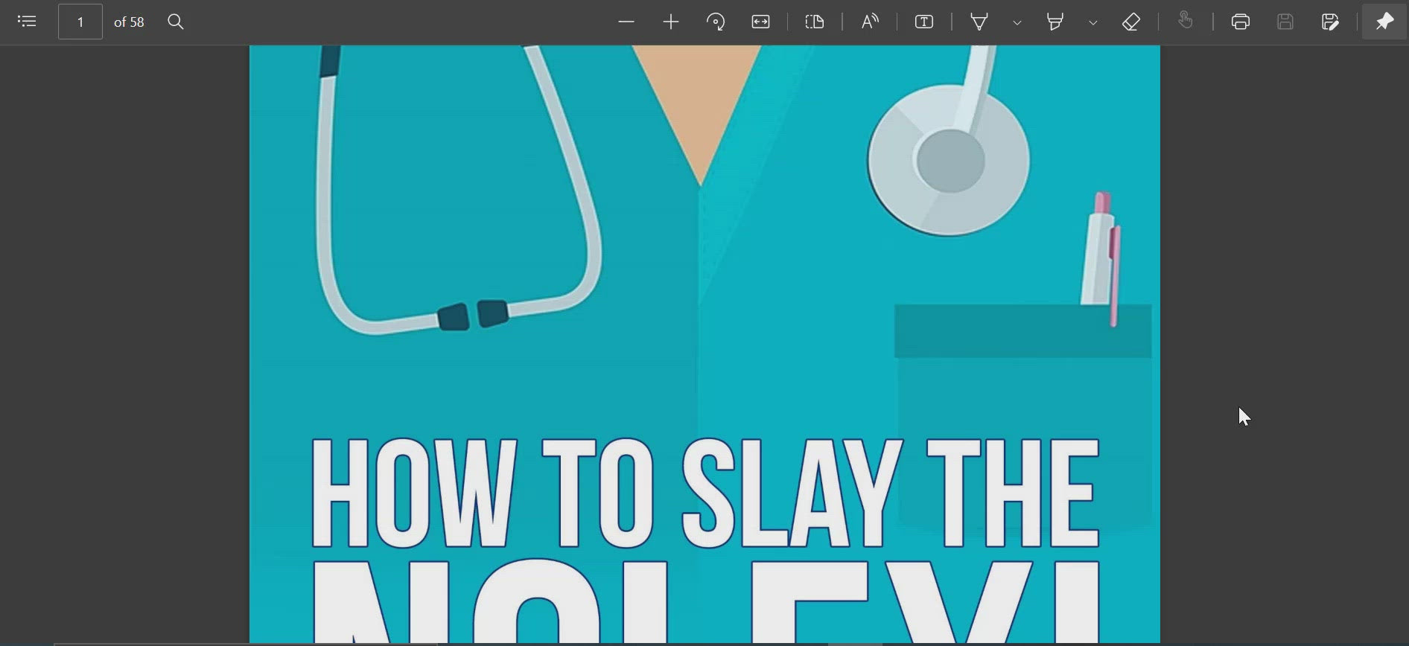Select the Highlight tool
Viewport: 1409px width, 646px height.
pyautogui.click(x=1055, y=22)
